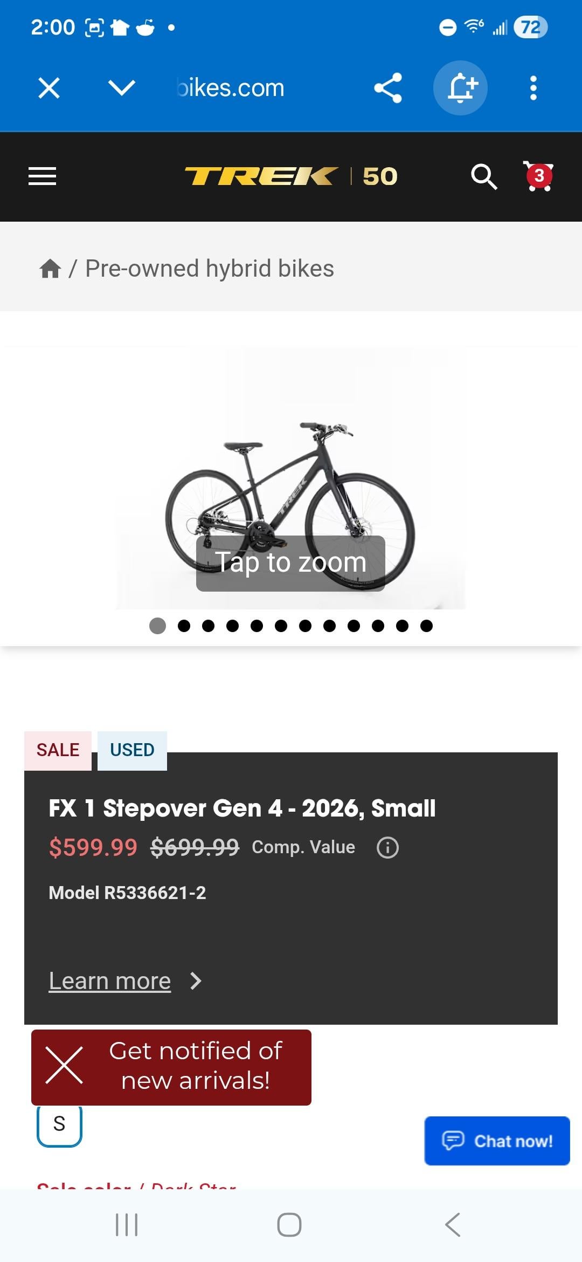The height and width of the screenshot is (1262, 582).
Task: Expand the browser tab dropdown chevron
Action: pyautogui.click(x=121, y=88)
